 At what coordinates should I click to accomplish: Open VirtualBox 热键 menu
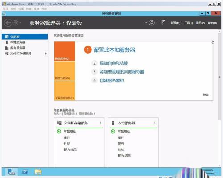29,9
